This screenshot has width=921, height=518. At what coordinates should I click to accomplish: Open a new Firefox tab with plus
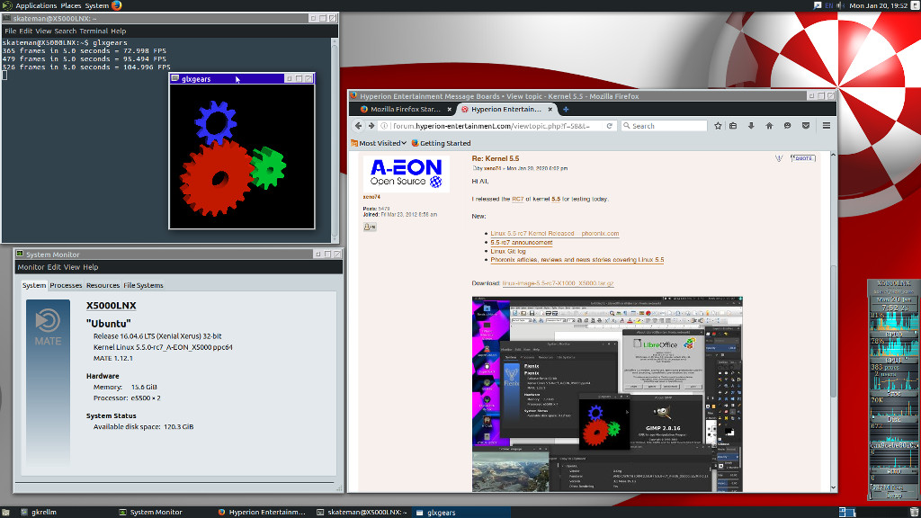tap(566, 109)
